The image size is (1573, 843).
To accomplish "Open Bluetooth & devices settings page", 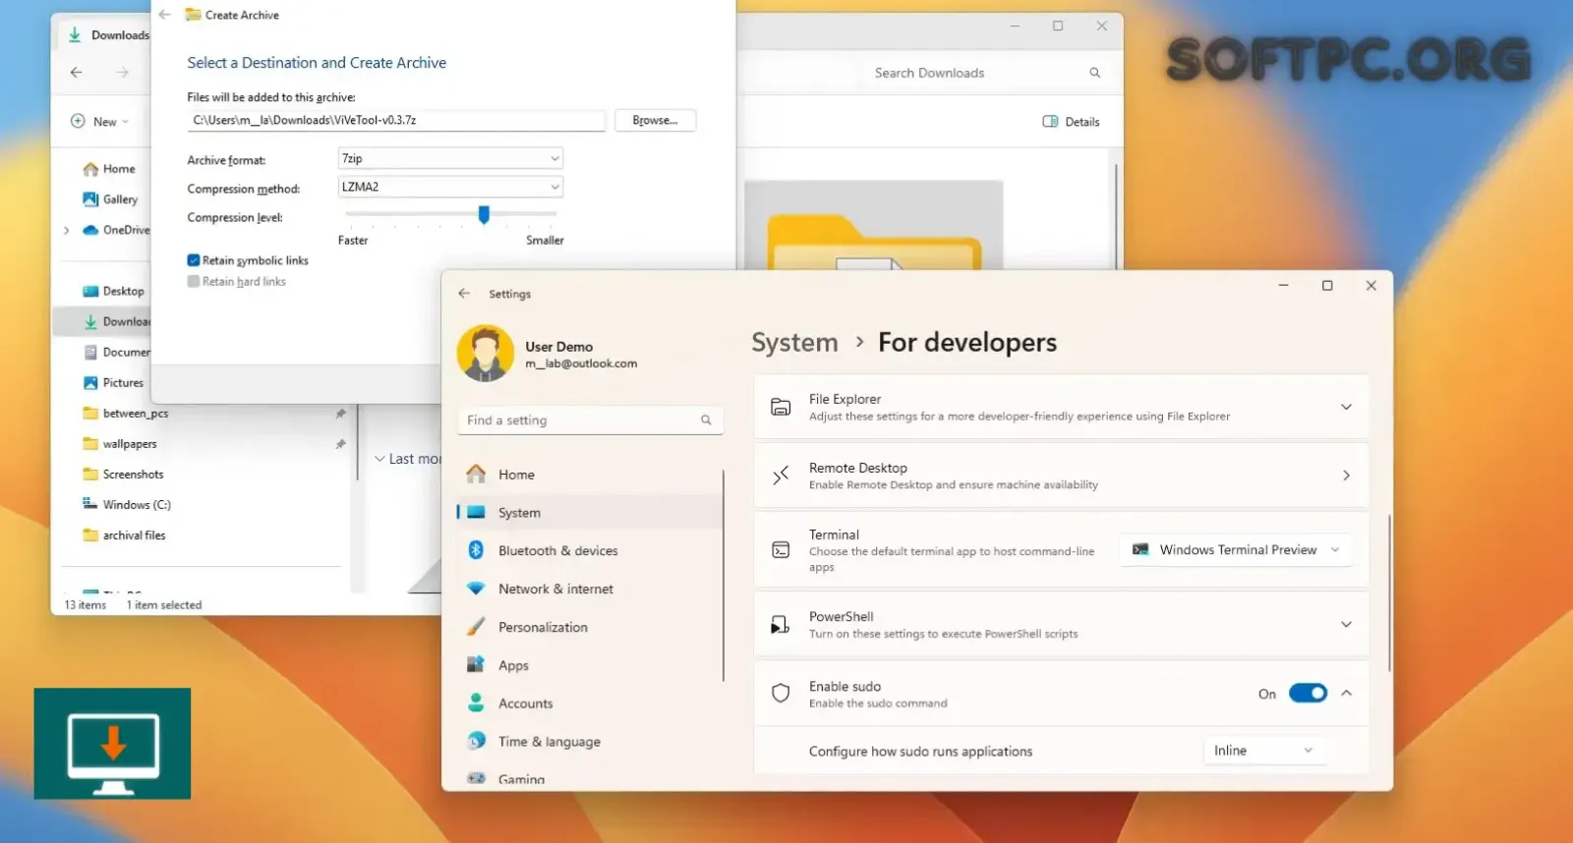I will [590, 550].
